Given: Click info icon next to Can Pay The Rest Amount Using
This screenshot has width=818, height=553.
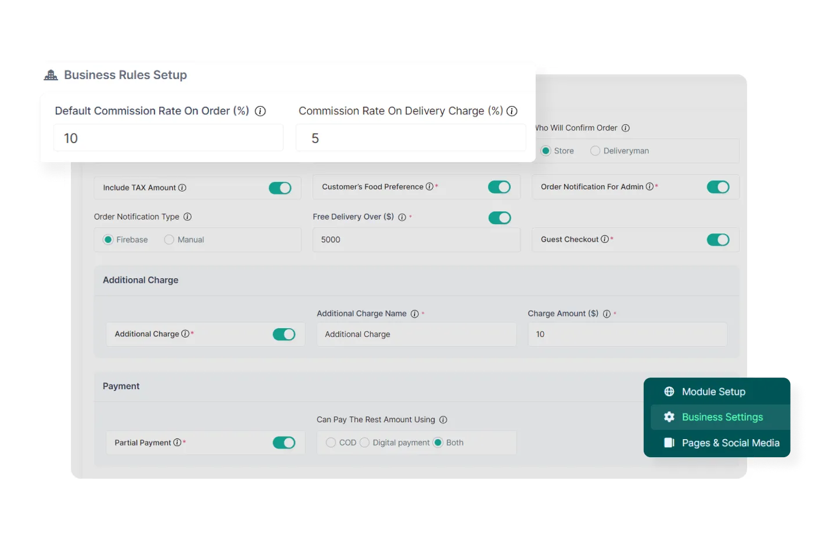Looking at the screenshot, I should [443, 419].
